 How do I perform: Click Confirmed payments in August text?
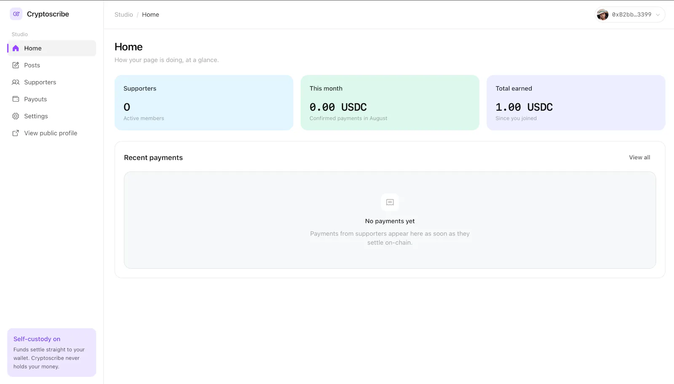click(x=348, y=118)
